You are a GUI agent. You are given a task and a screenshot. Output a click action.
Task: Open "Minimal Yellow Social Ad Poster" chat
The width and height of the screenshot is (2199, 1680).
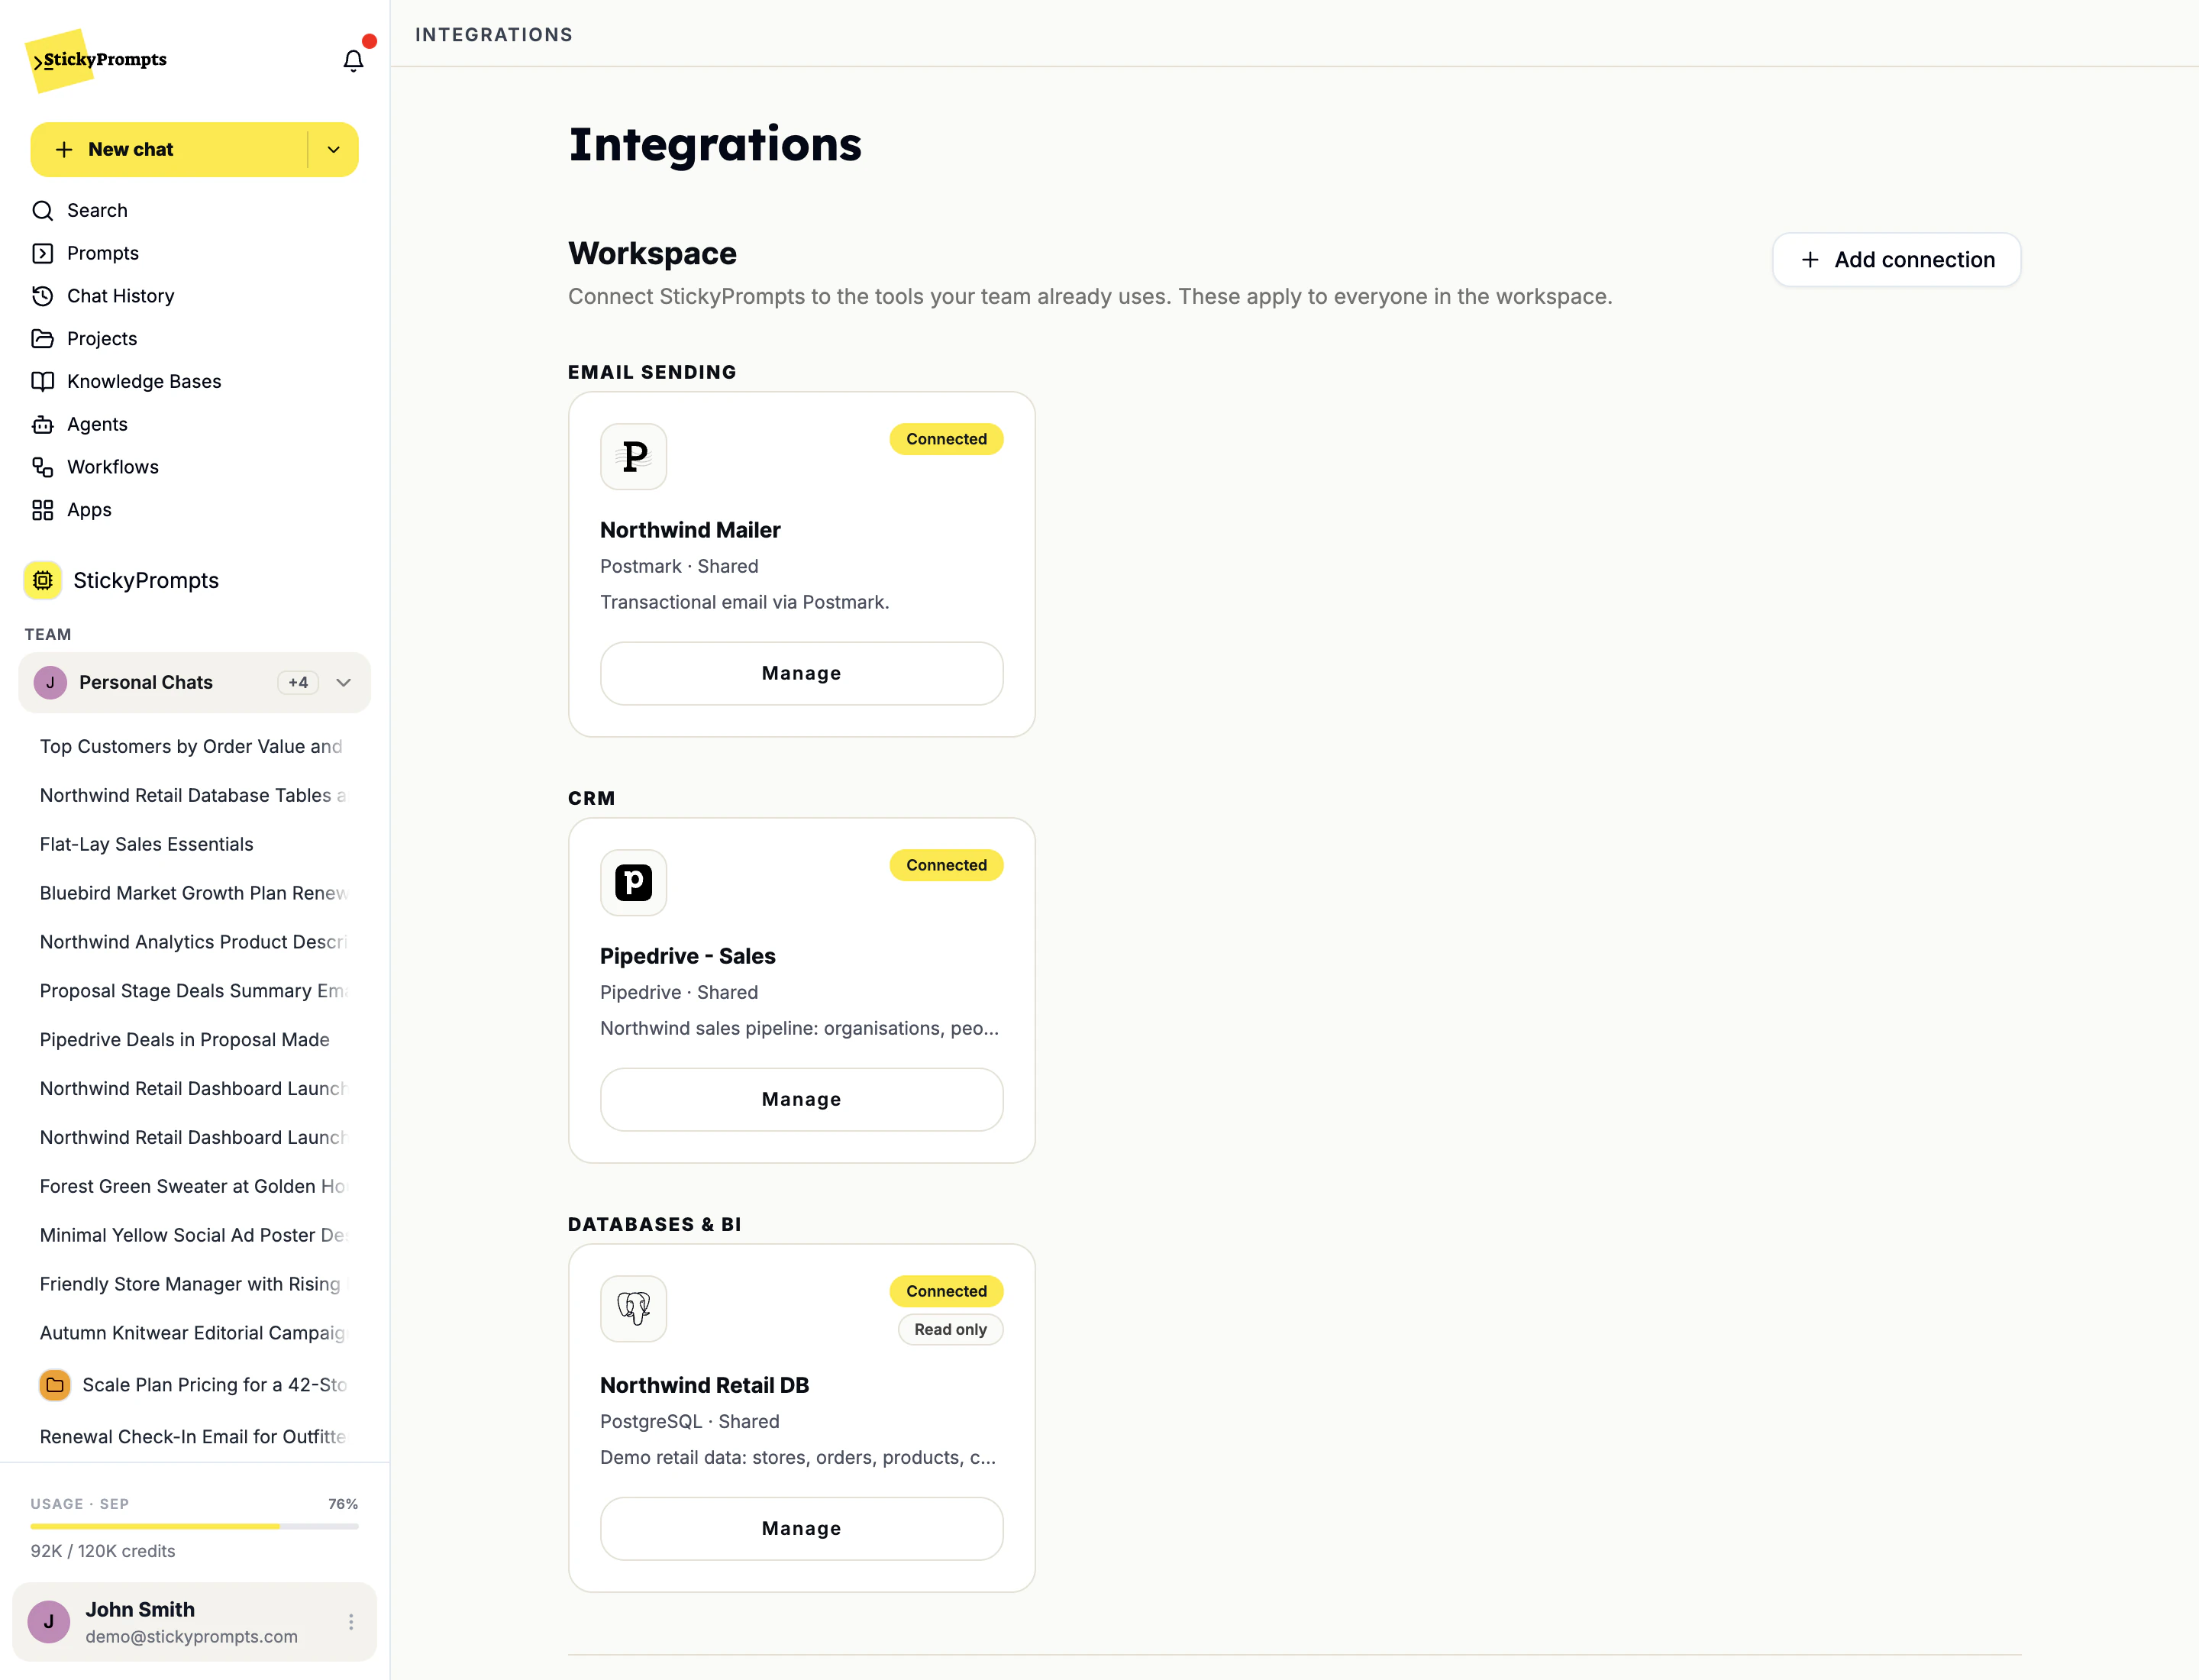click(194, 1235)
